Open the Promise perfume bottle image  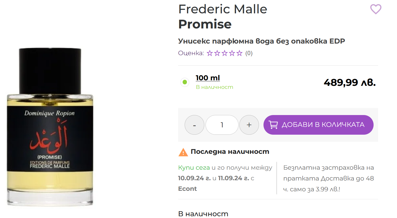pyautogui.click(x=50, y=127)
